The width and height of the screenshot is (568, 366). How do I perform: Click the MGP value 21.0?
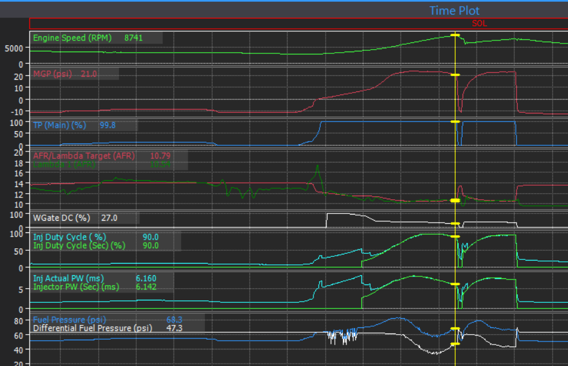[89, 74]
